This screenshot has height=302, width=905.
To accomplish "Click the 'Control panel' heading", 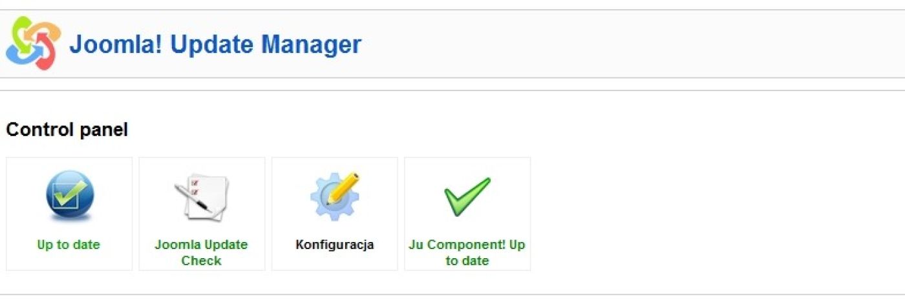I will click(x=67, y=130).
